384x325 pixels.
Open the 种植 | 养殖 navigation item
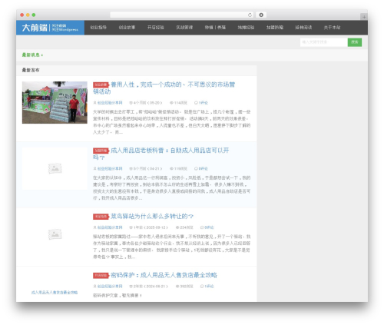(215, 28)
